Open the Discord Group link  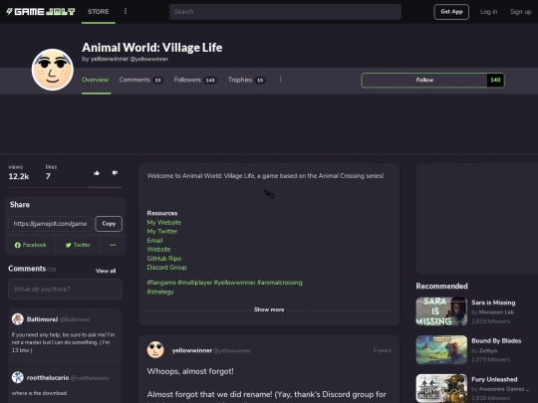[166, 268]
